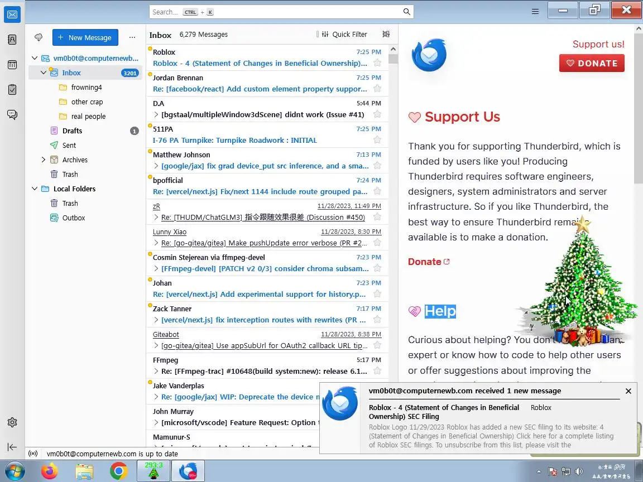The height and width of the screenshot is (482, 643).
Task: Open folder pane options ellipsis
Action: click(x=132, y=37)
